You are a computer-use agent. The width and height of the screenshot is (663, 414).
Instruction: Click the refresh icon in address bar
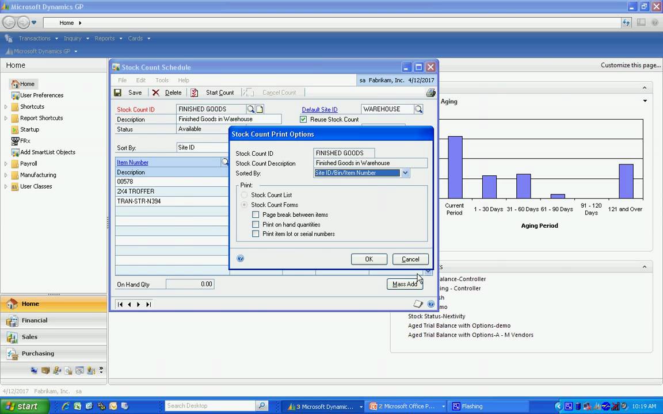pyautogui.click(x=626, y=23)
